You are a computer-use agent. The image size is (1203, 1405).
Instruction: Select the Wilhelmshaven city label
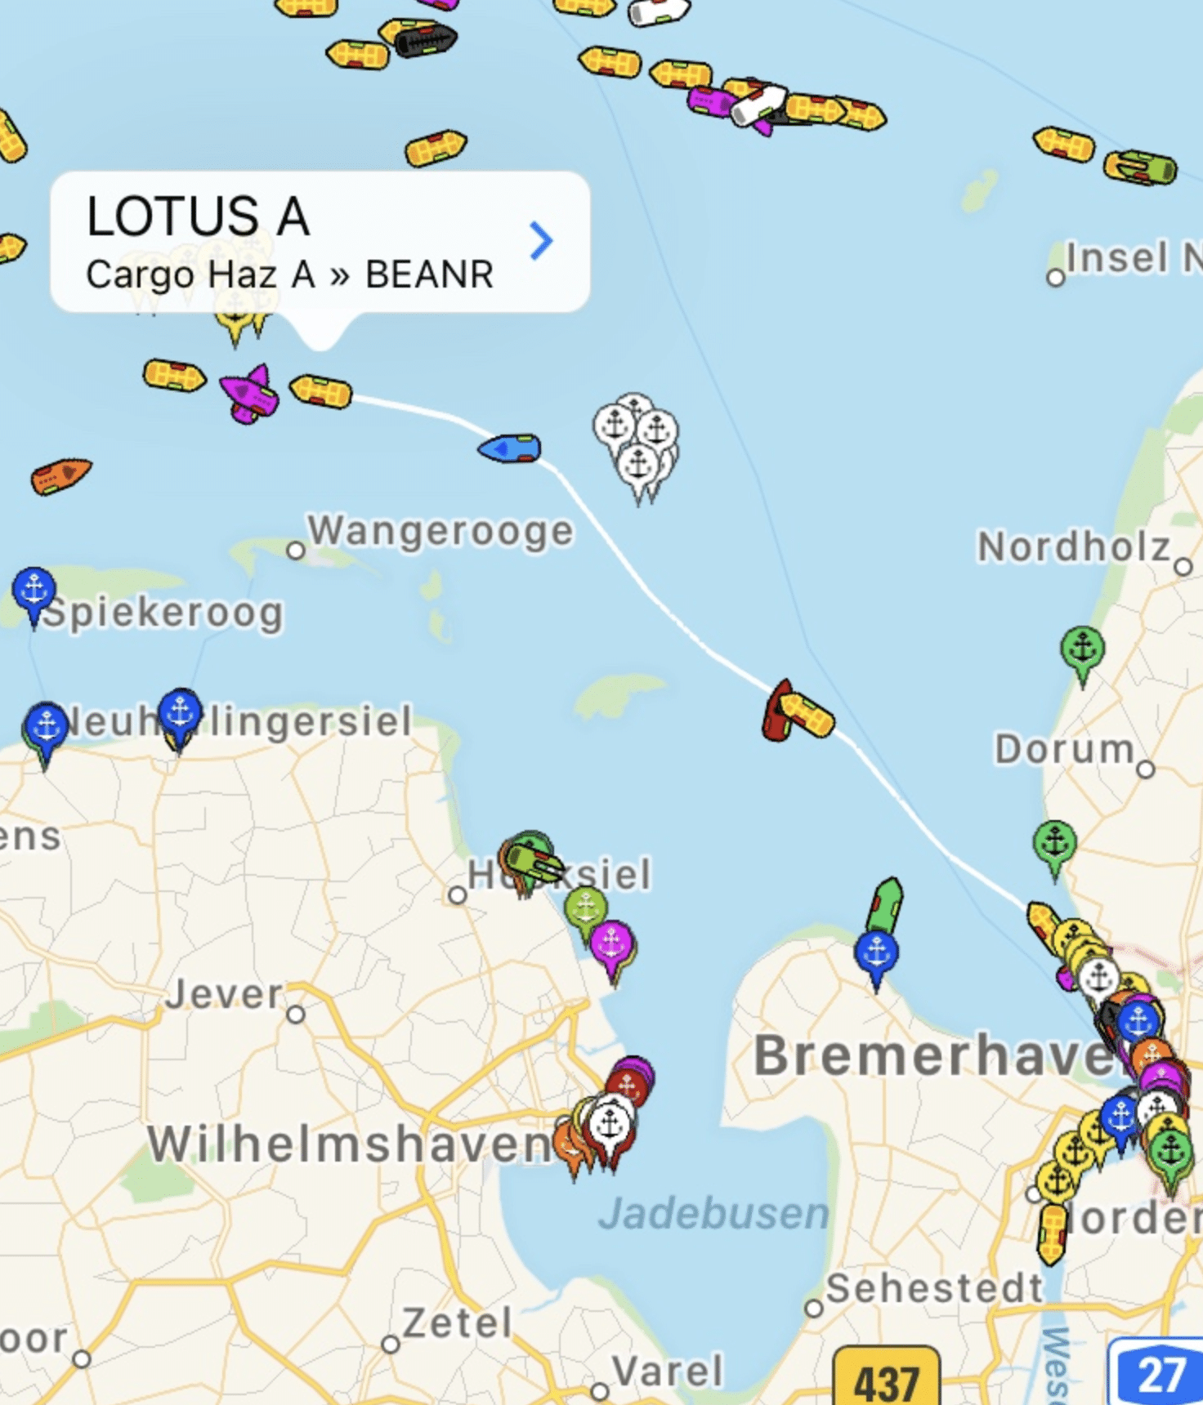click(x=351, y=1144)
